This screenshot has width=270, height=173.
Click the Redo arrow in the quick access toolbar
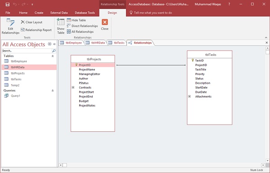23,4
